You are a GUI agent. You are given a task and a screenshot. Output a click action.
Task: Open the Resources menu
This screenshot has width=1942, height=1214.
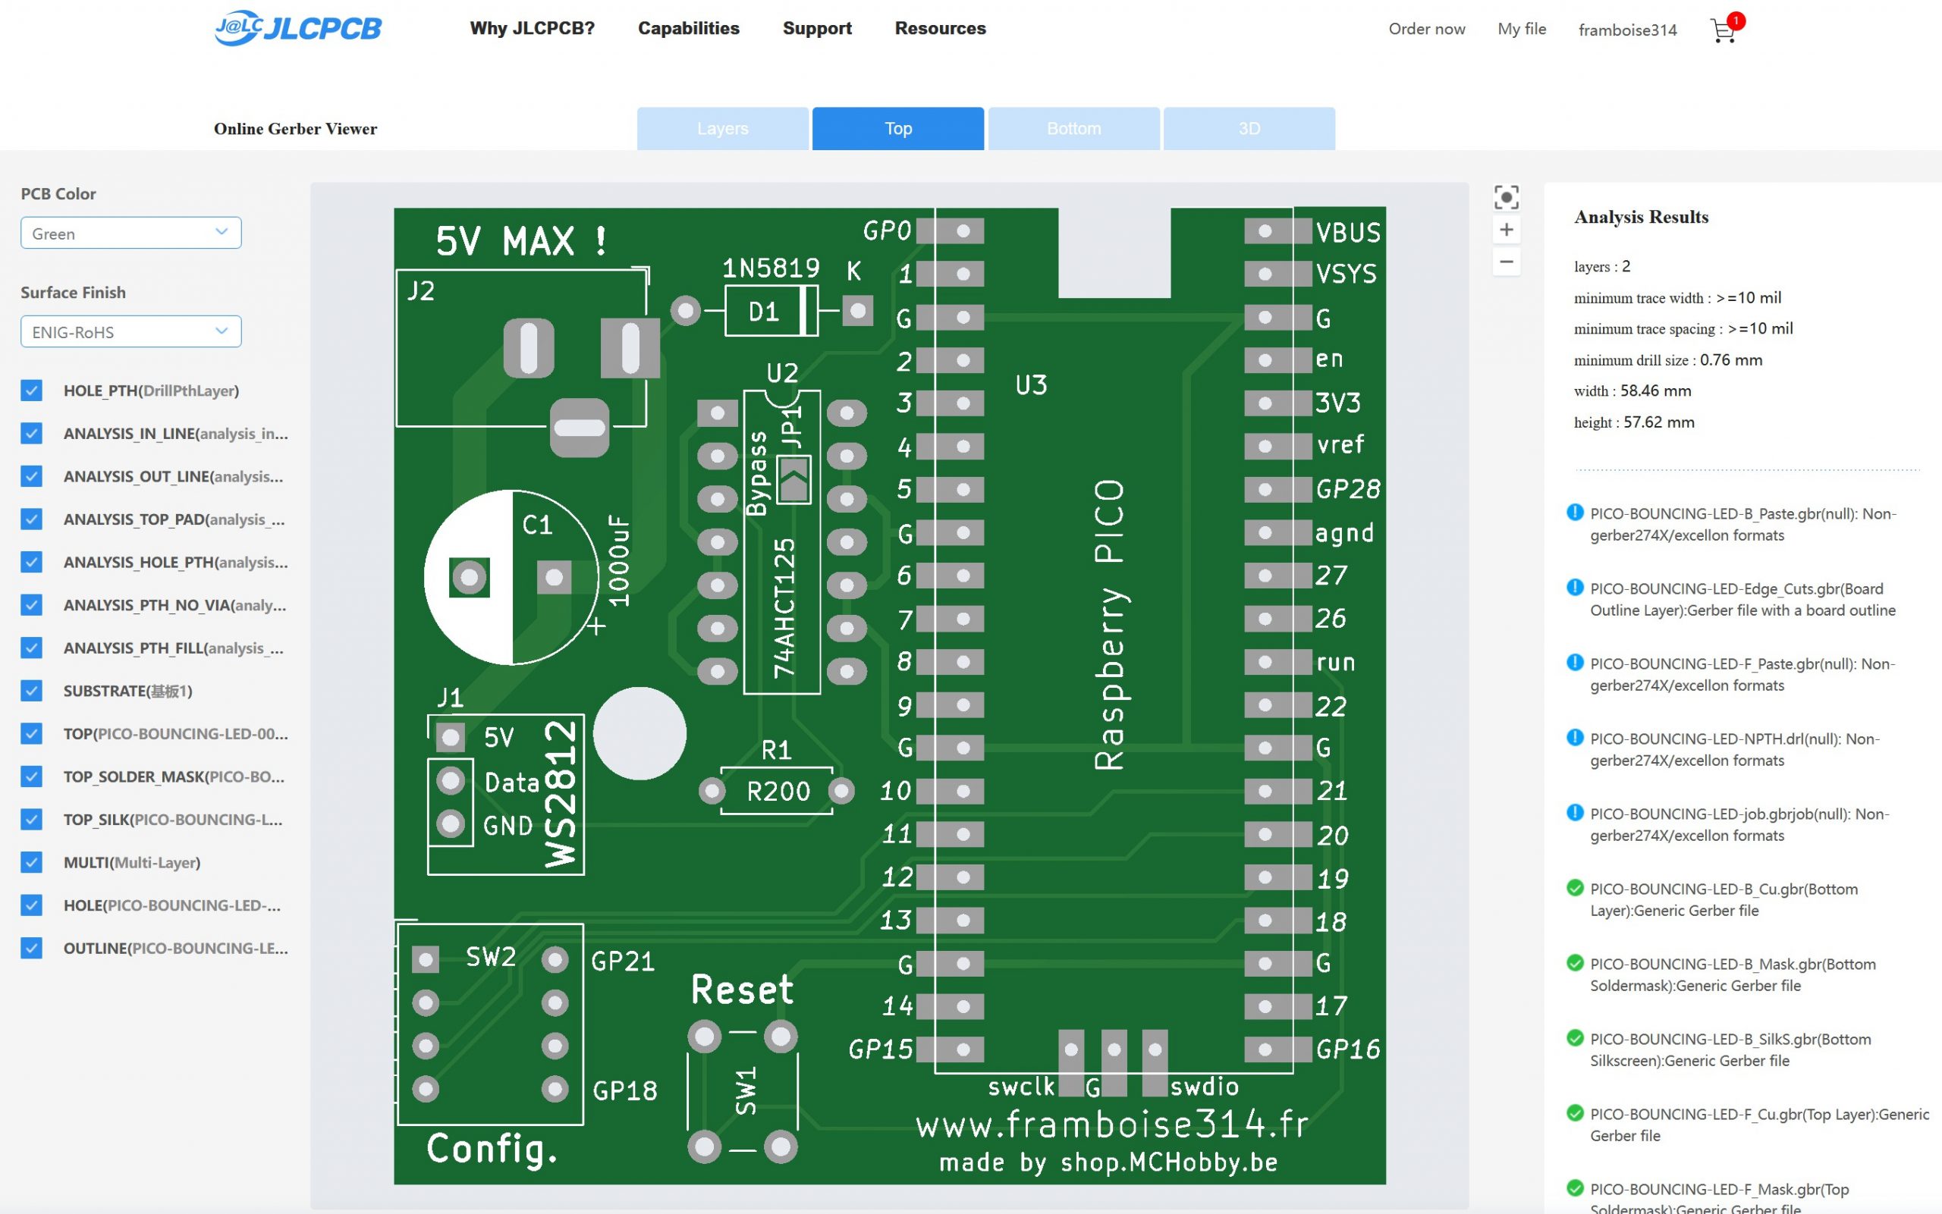pyautogui.click(x=940, y=29)
